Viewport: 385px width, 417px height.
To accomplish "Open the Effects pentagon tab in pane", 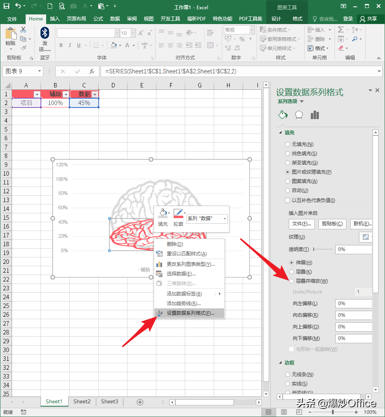I will coord(299,115).
